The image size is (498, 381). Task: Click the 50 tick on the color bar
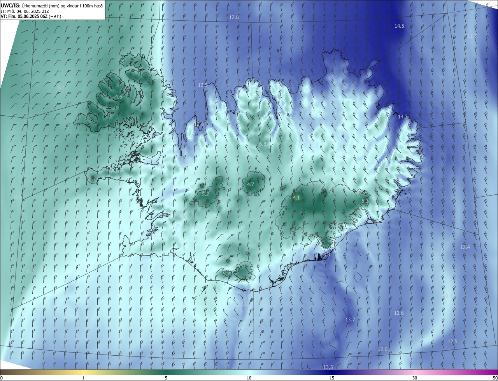(495, 378)
